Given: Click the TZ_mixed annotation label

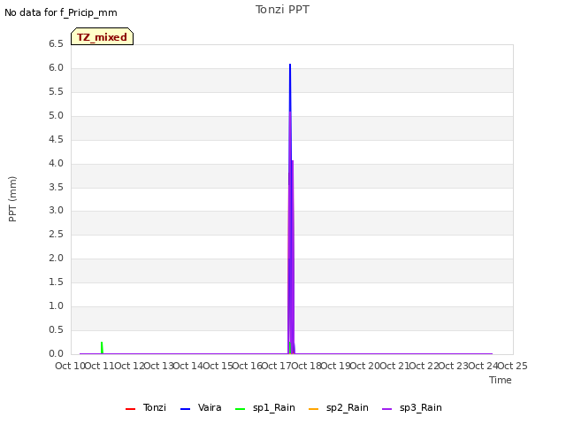Looking at the screenshot, I should click(x=103, y=36).
